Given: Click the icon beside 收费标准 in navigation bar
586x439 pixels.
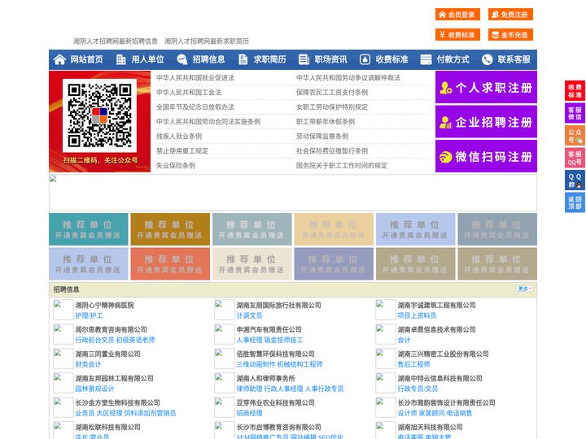Looking at the screenshot, I should point(365,59).
